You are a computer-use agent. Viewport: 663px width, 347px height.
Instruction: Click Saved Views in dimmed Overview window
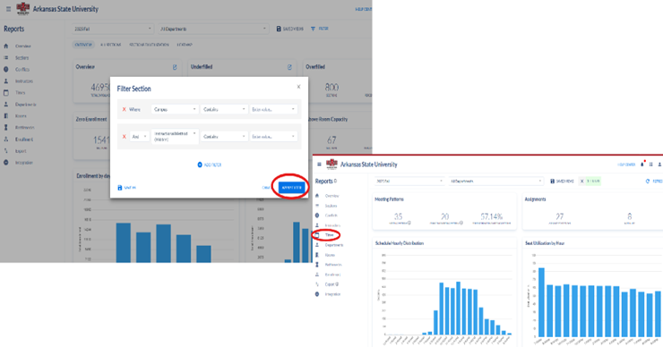(x=289, y=29)
